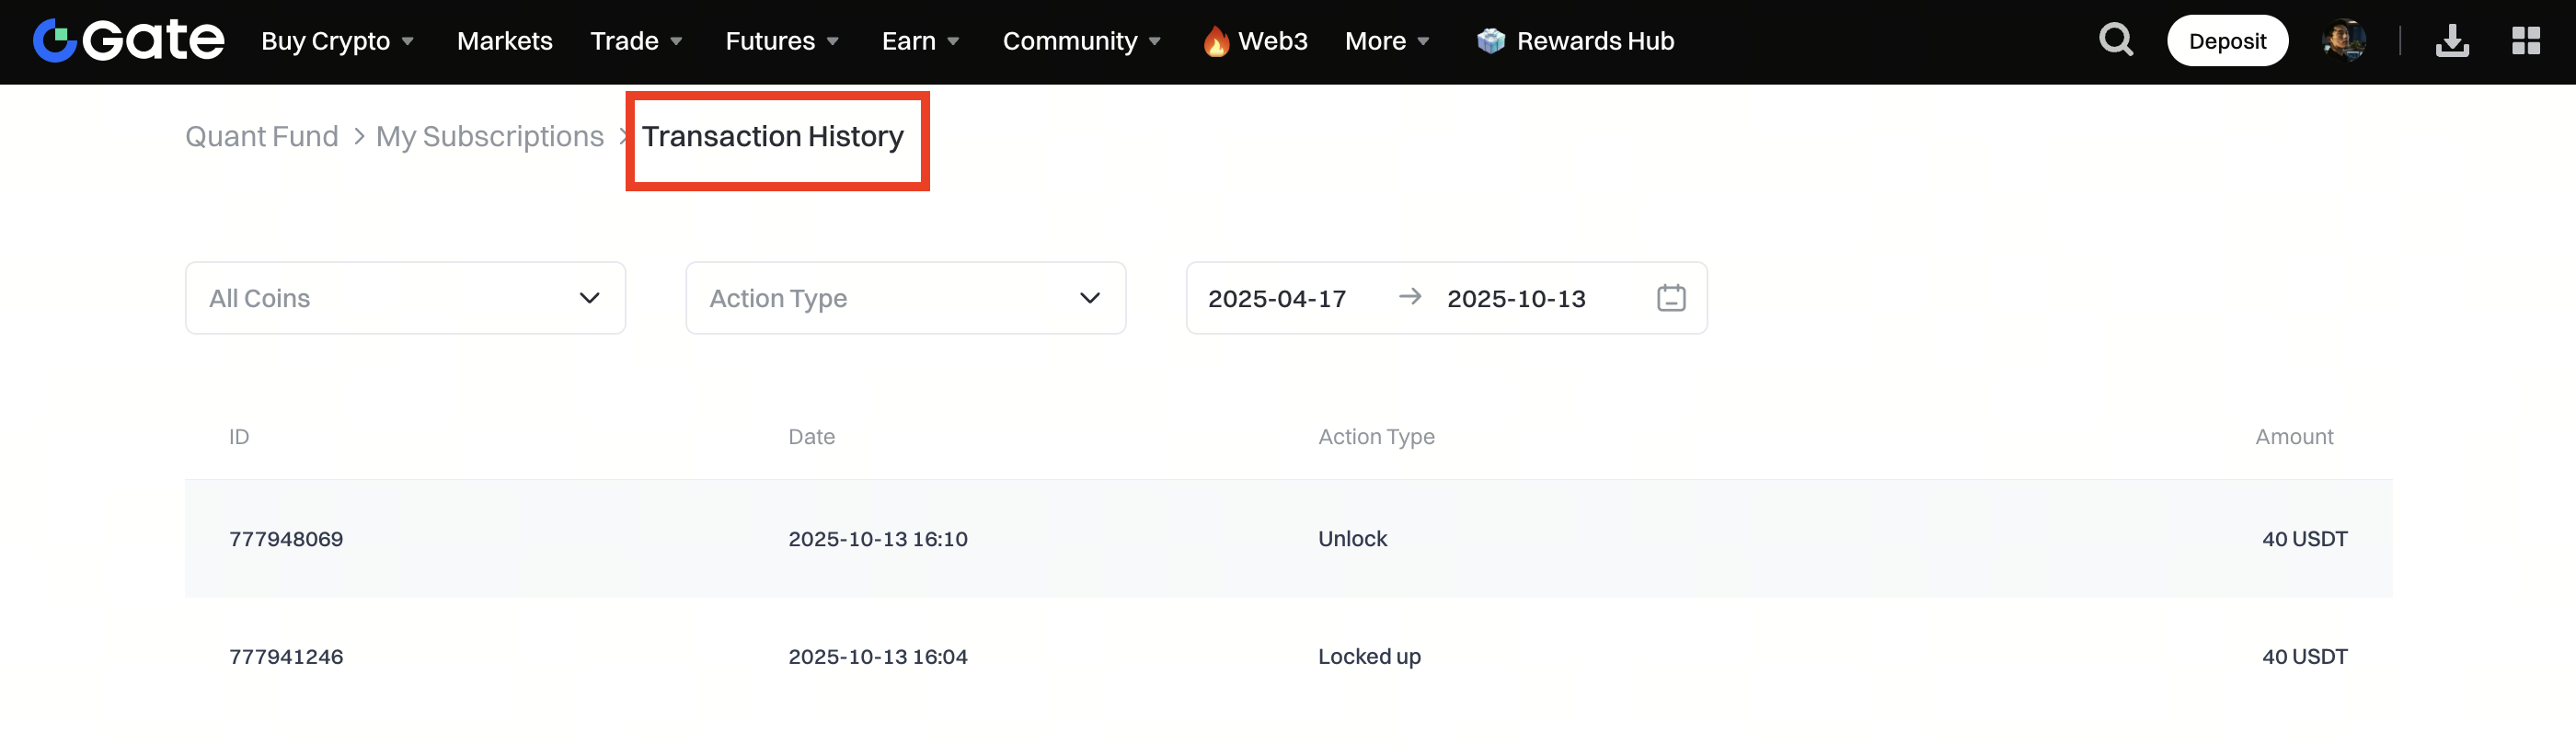Click the download app icon

click(x=2451, y=41)
